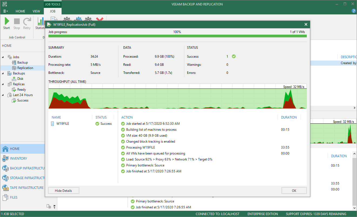Image resolution: width=357 pixels, height=217 pixels.
Task: Click the Start job button
Action: [6, 23]
